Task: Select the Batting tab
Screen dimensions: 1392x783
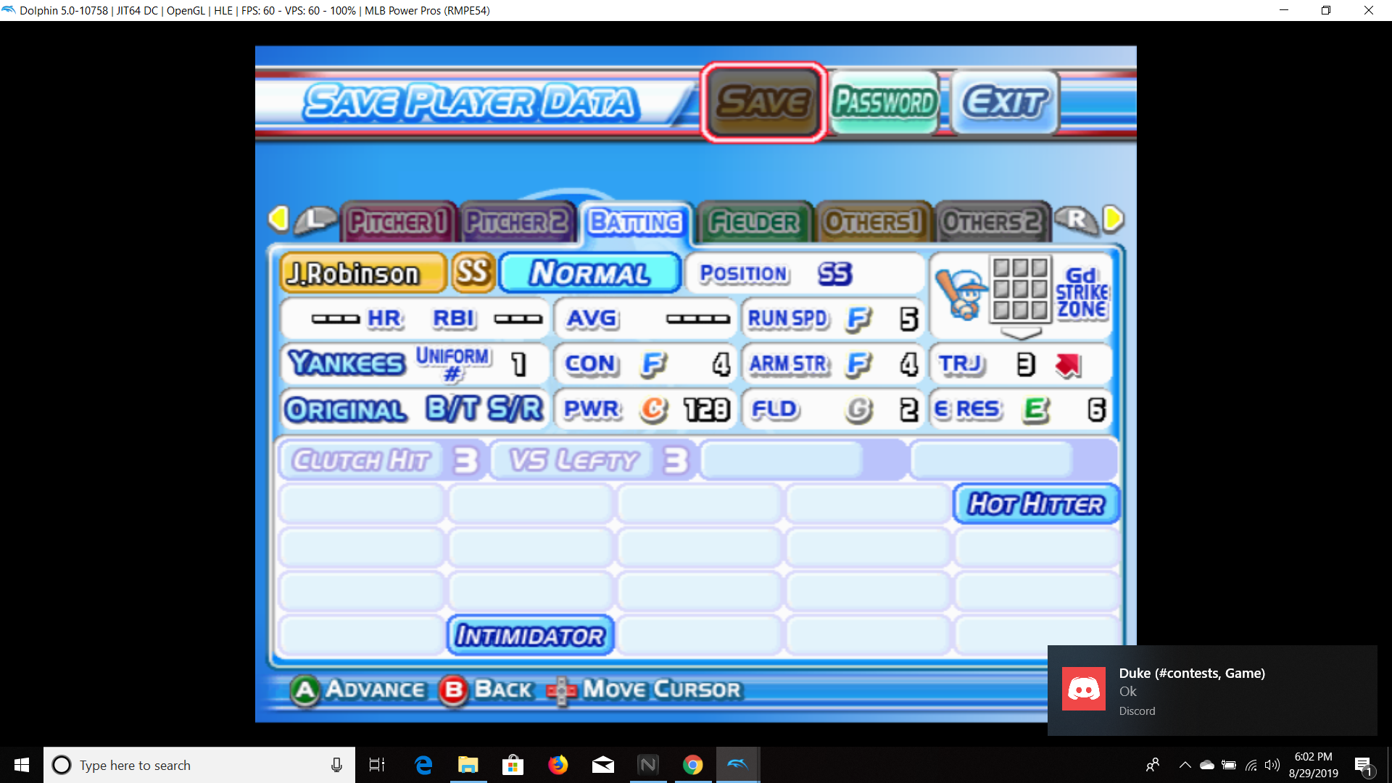Action: click(636, 221)
